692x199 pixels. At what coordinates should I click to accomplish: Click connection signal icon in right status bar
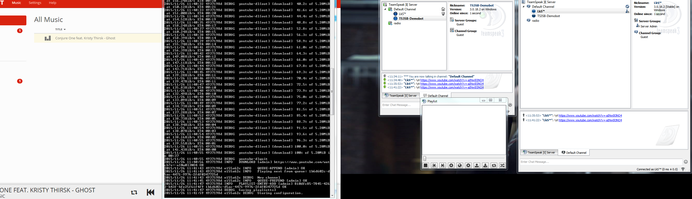click(x=683, y=169)
